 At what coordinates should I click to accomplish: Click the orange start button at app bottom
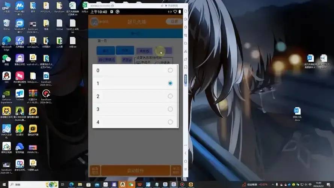pyautogui.click(x=136, y=171)
